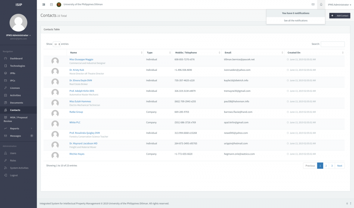354x208 pixels.
Task: Click the Messages unread count badge
Action: (x=31, y=136)
